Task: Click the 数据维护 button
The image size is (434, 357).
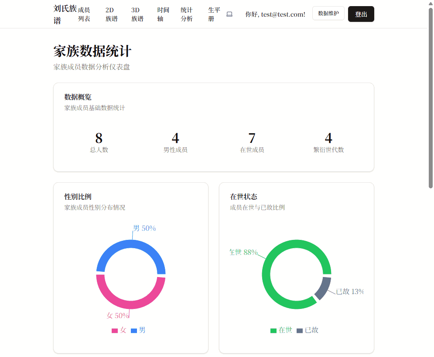Action: [x=328, y=14]
